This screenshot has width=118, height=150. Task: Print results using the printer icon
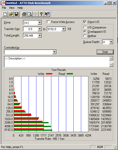coord(24,14)
